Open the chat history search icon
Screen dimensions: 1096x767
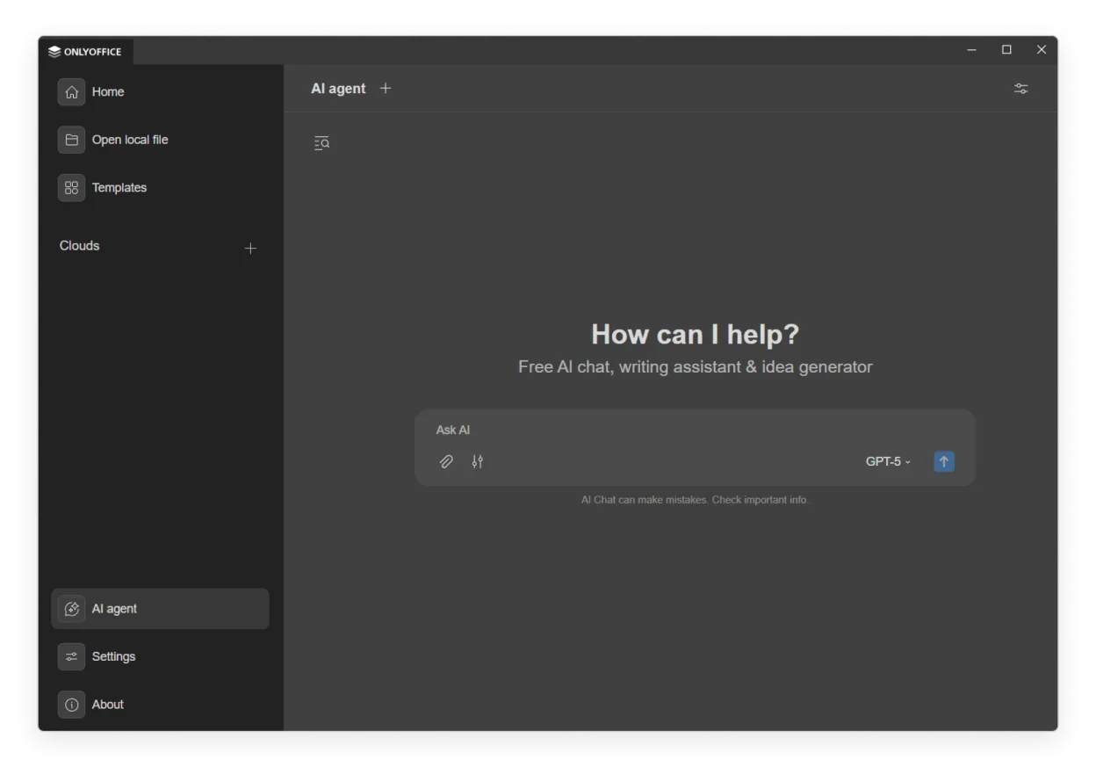coord(321,143)
